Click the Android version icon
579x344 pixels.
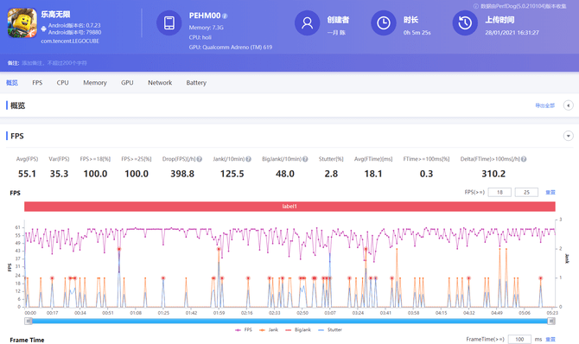point(43,29)
